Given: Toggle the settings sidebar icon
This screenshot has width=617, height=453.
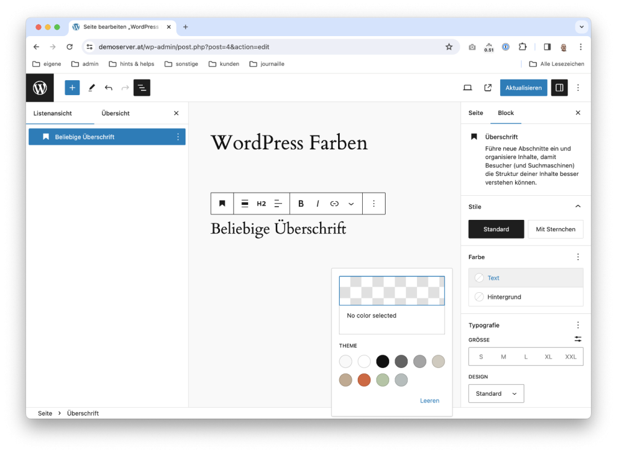Looking at the screenshot, I should pyautogui.click(x=559, y=88).
